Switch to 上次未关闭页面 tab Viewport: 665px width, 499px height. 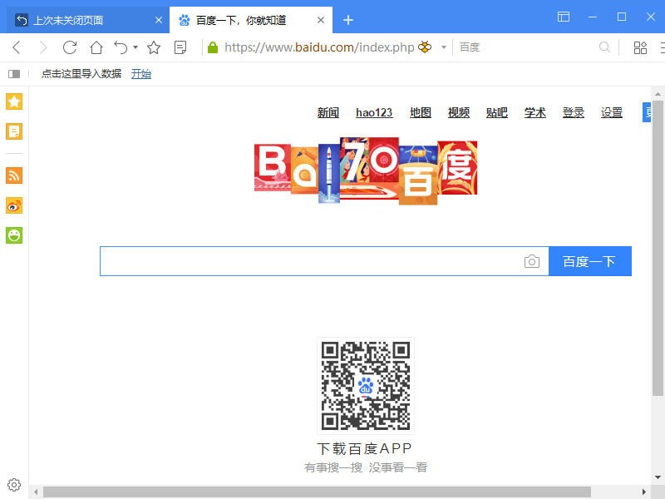[85, 20]
